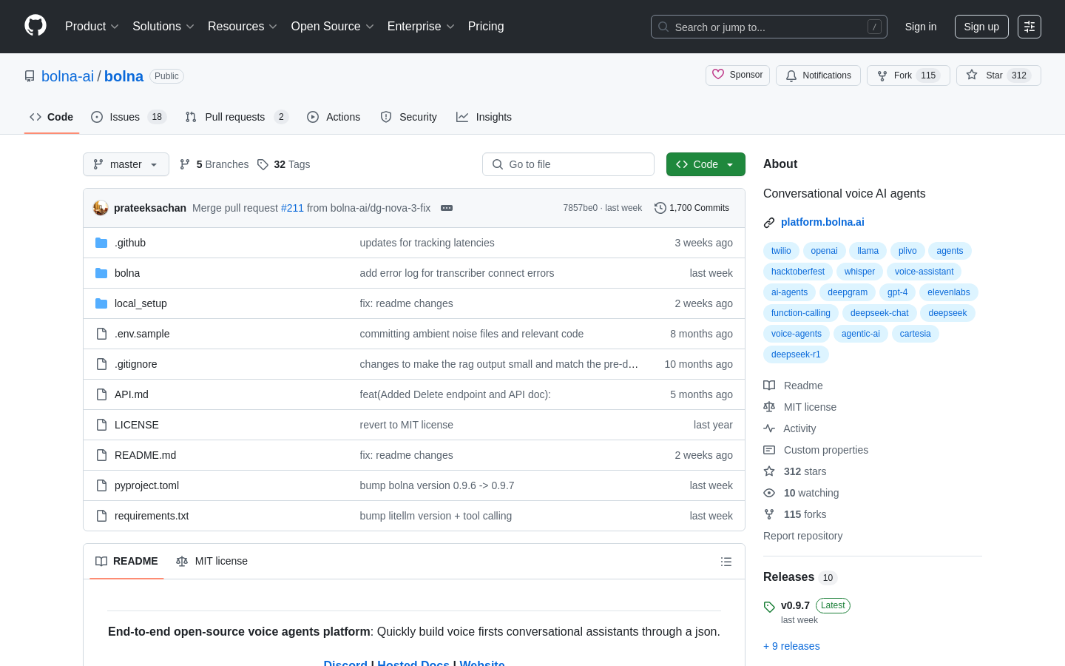Expand the Product menu
The height and width of the screenshot is (666, 1065).
click(x=92, y=27)
